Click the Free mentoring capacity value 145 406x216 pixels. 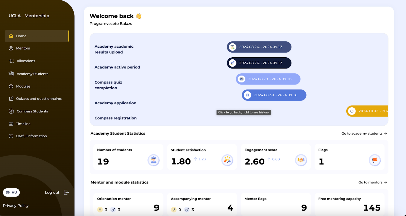(372, 208)
